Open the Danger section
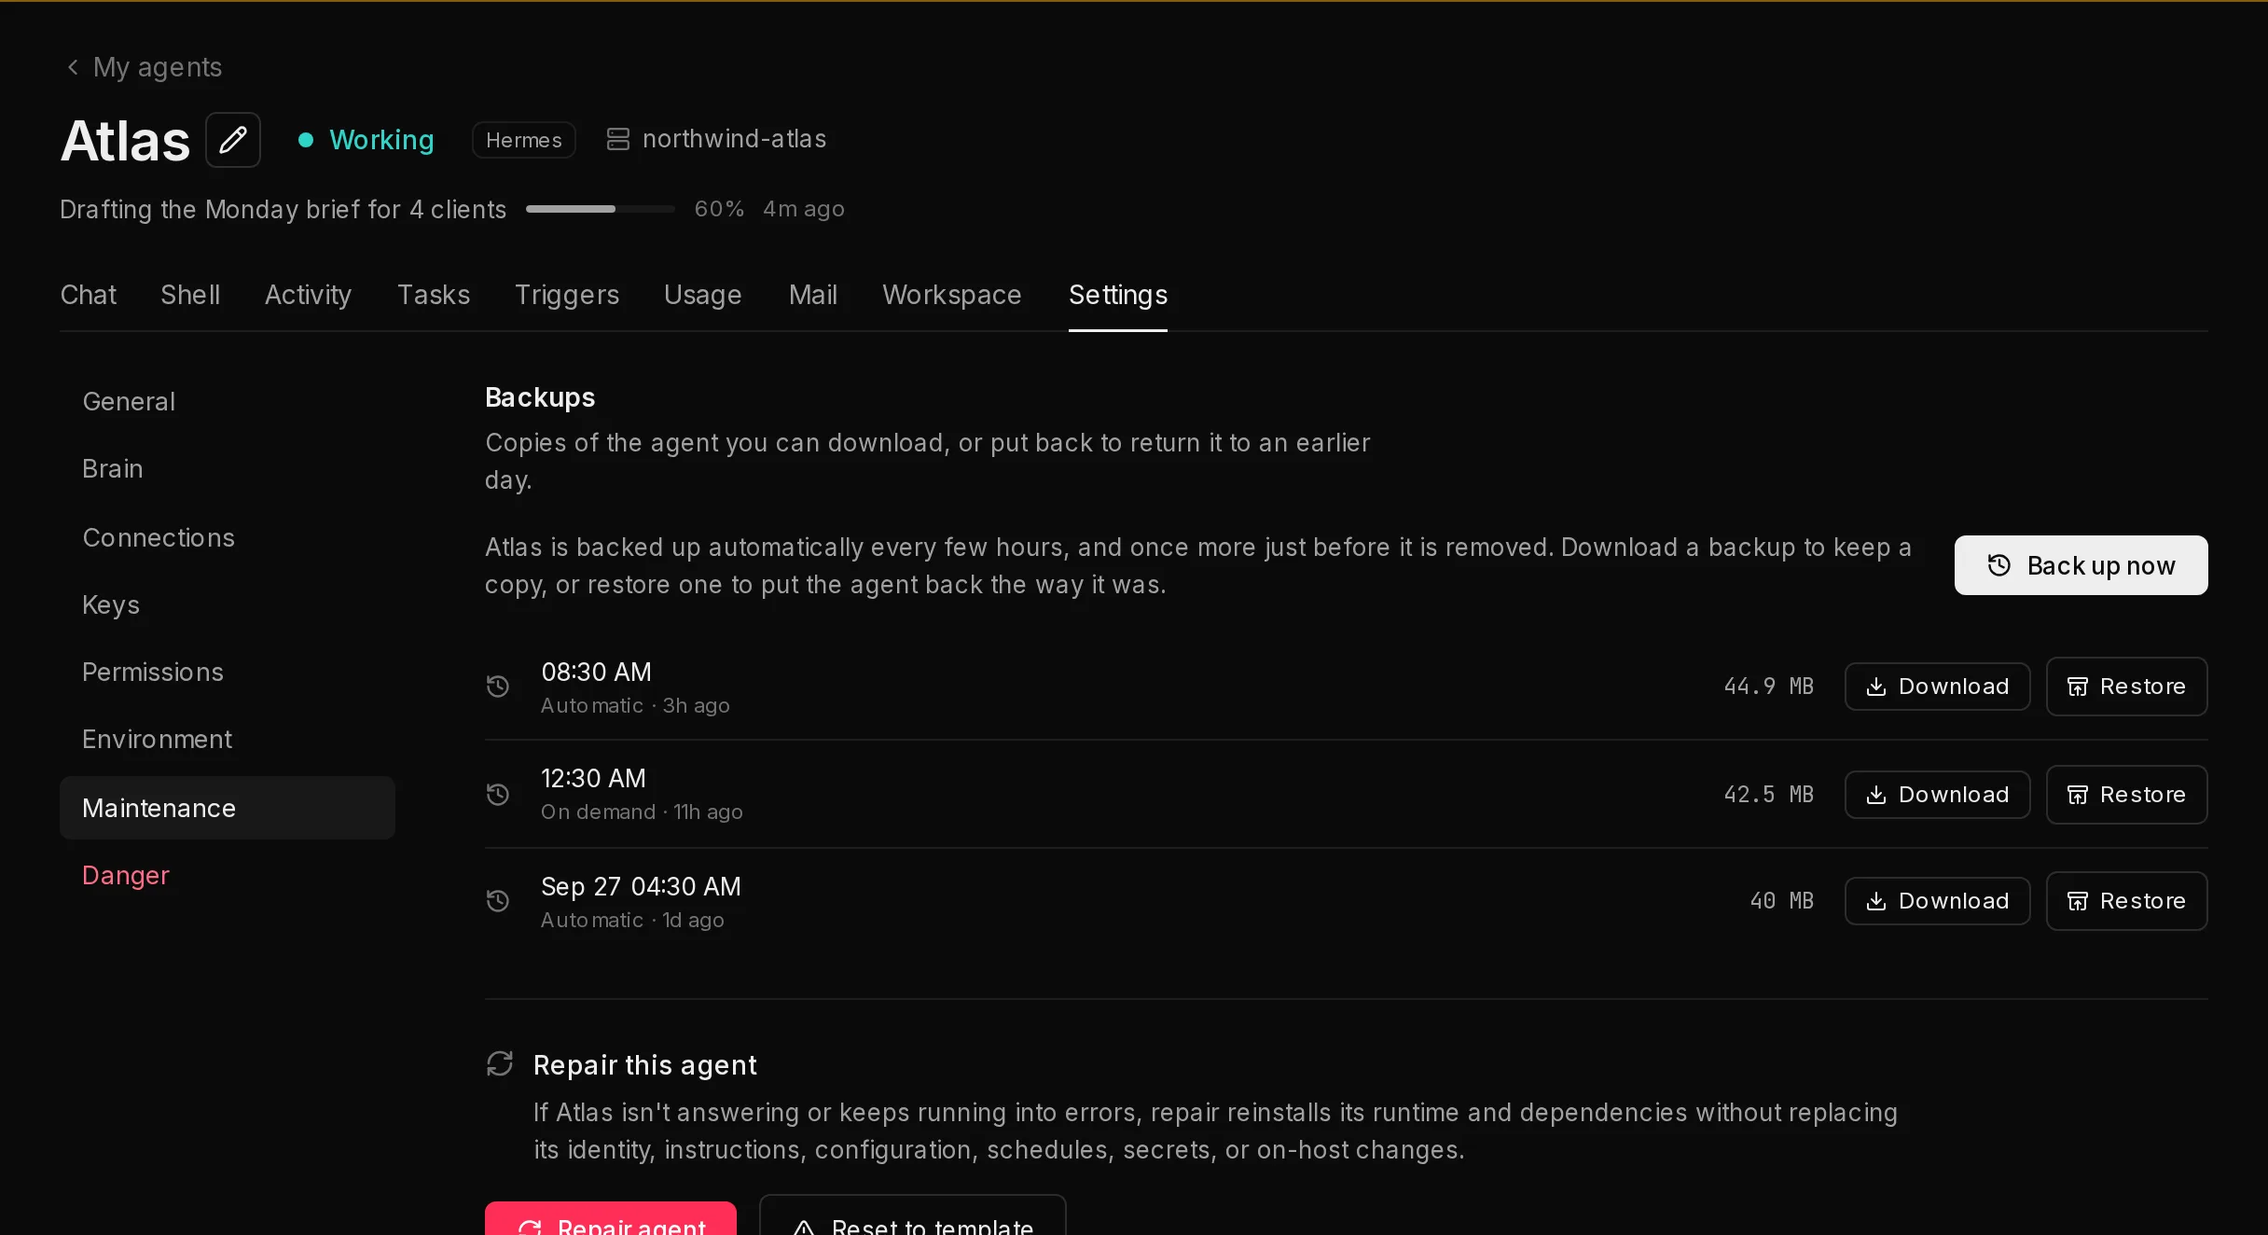This screenshot has height=1235, width=2268. point(228,875)
